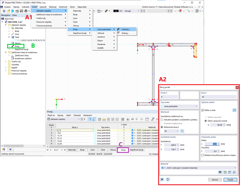Screen dimensions: 241x186
Task: Click the printer icon in toolbar
Action: point(26,11)
